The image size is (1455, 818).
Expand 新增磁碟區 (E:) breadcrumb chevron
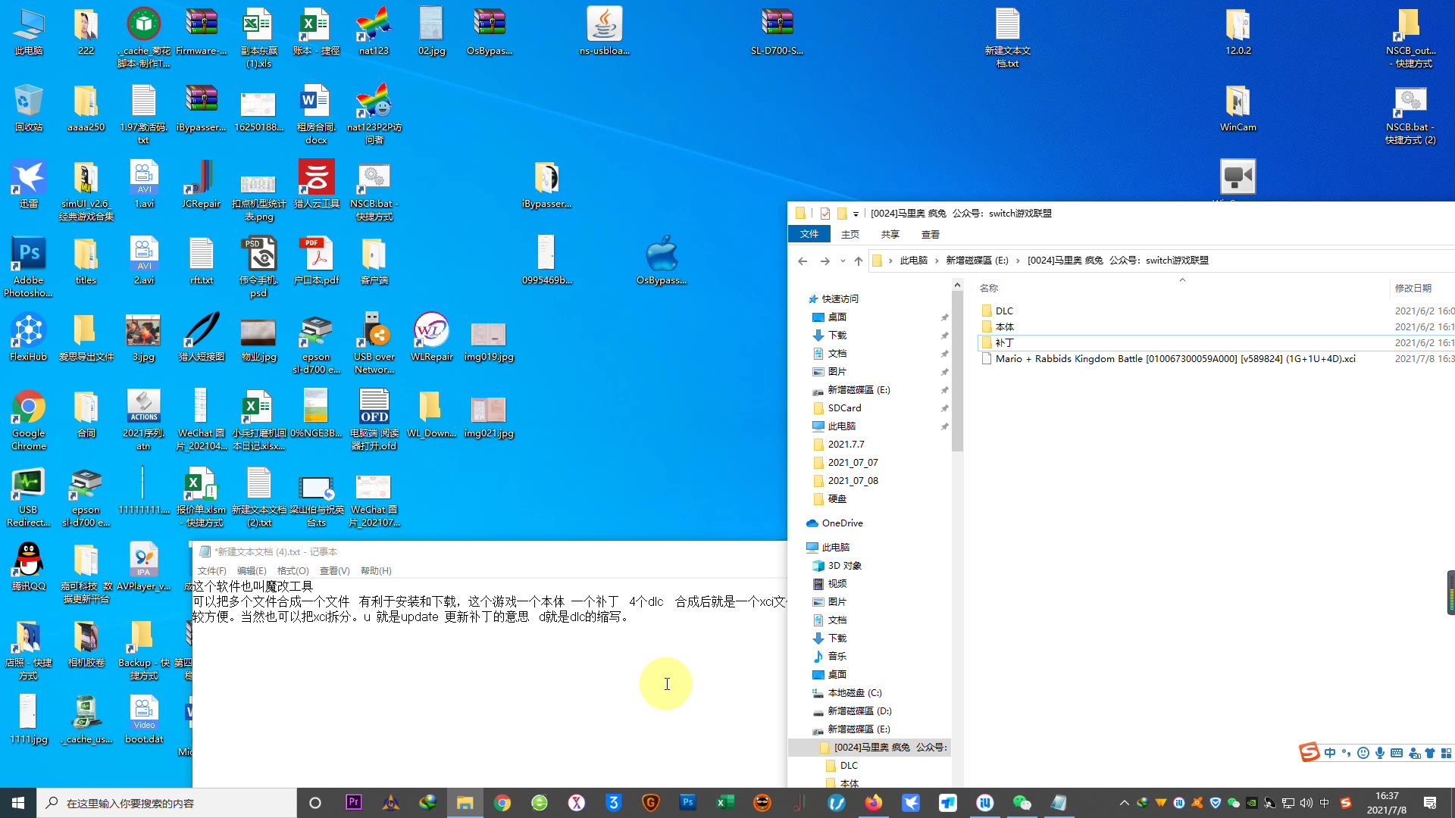1018,261
